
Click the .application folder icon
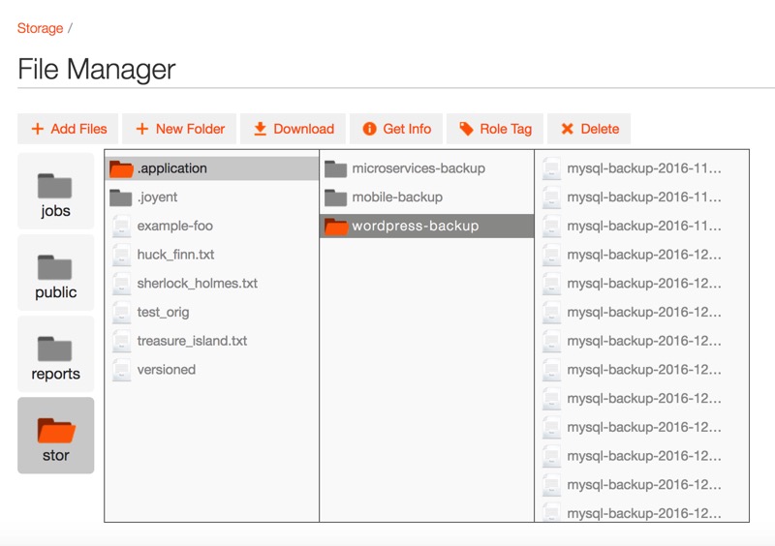[121, 168]
